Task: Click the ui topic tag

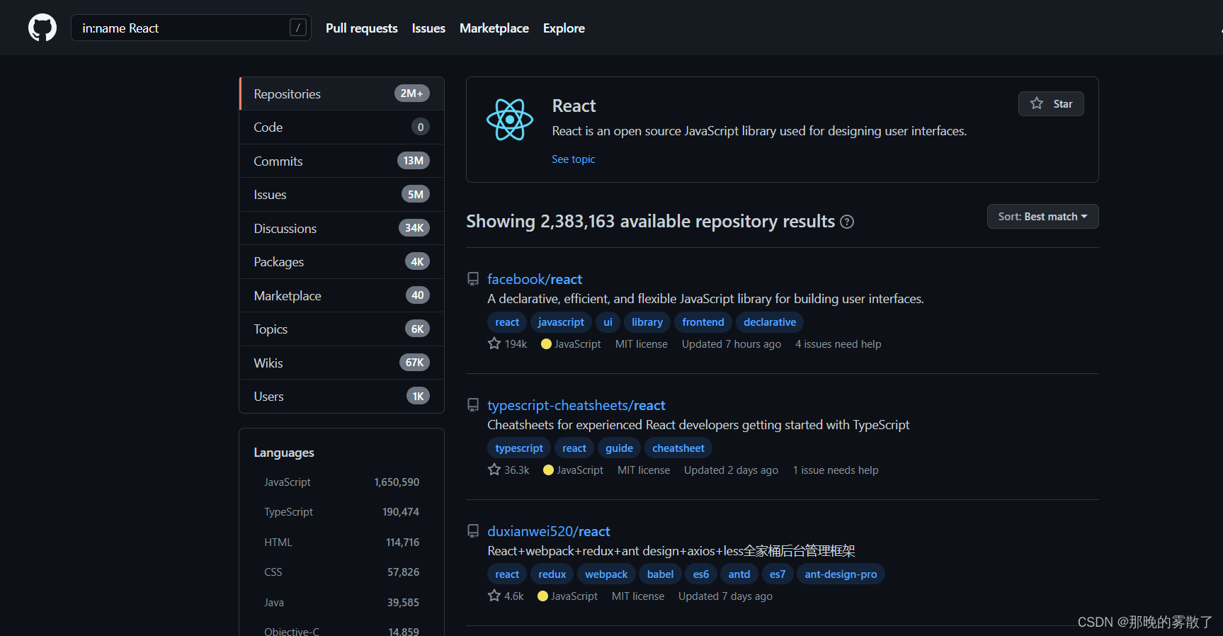Action: coord(608,322)
